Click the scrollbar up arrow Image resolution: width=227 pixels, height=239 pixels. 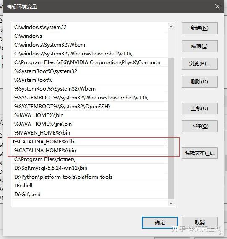tap(171, 27)
